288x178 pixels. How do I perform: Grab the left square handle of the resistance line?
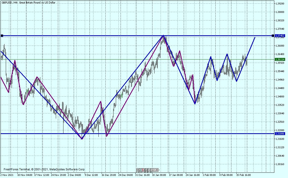coord(2,36)
